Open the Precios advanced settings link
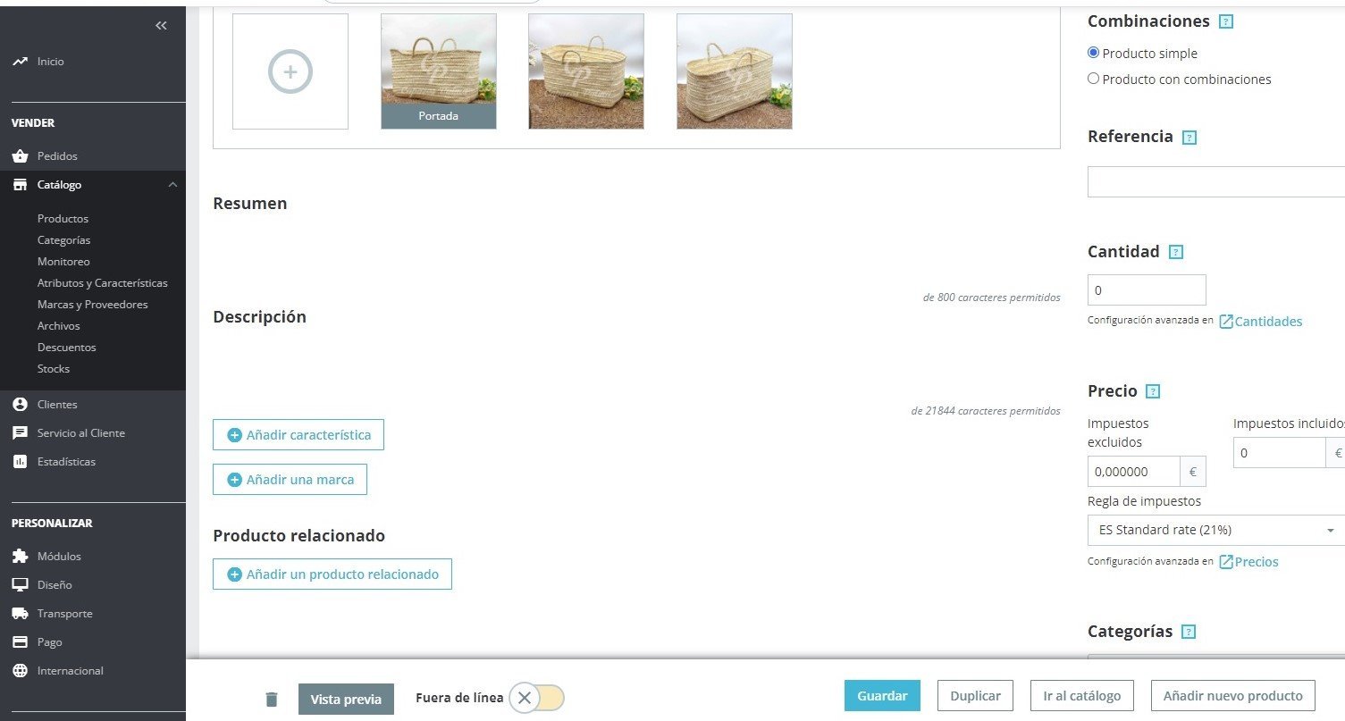This screenshot has width=1345, height=721. (x=1248, y=562)
